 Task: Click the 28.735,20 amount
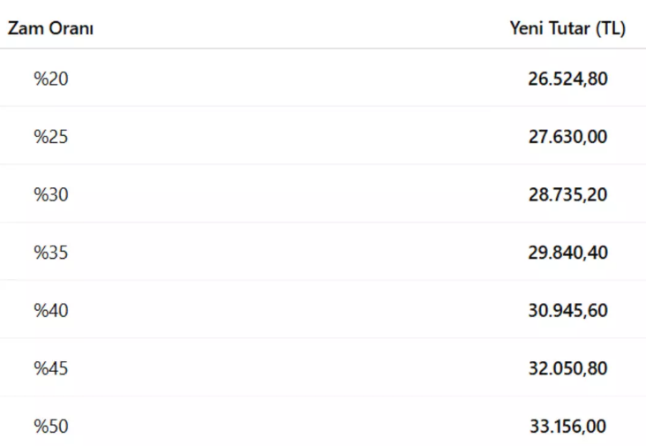567,194
